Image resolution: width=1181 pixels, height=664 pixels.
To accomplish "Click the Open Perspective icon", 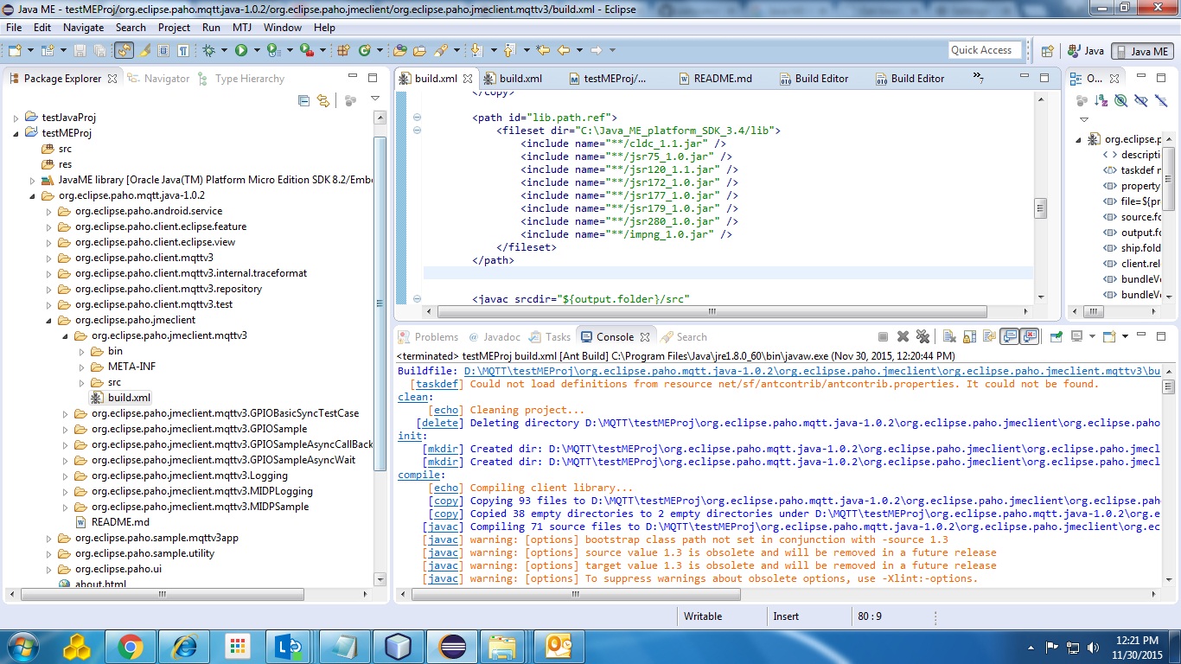I will coord(1047,51).
